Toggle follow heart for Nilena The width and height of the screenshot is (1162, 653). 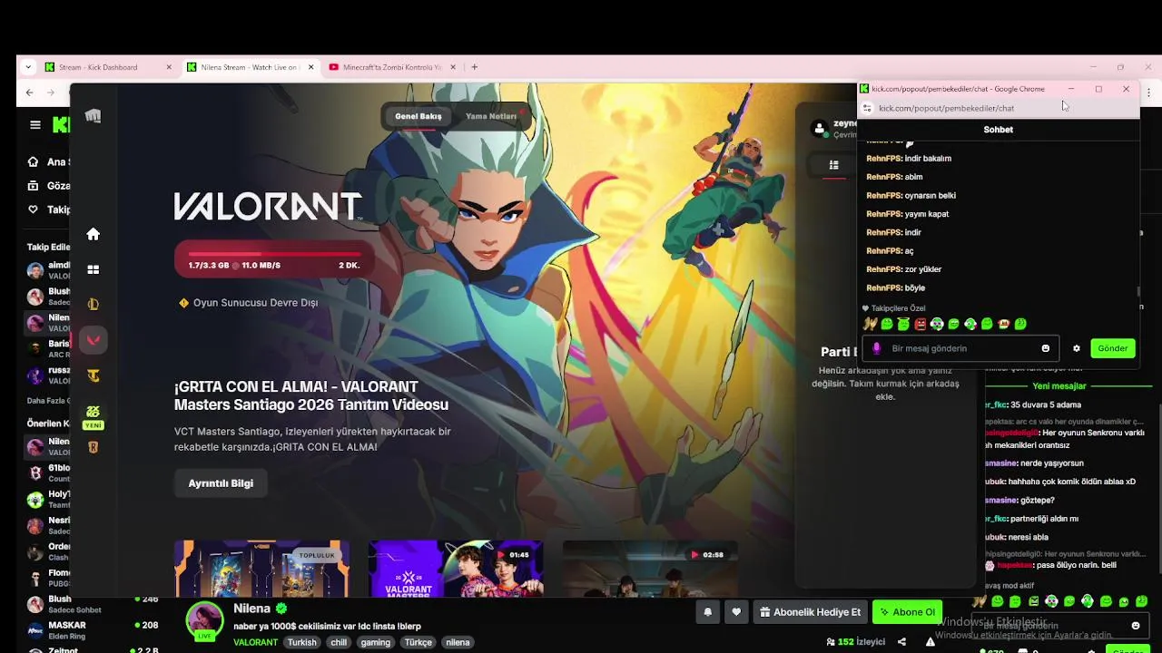click(736, 612)
